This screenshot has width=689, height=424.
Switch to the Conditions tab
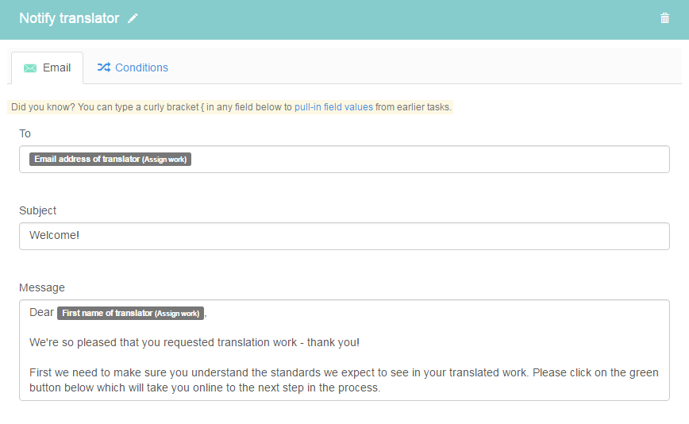coord(133,67)
